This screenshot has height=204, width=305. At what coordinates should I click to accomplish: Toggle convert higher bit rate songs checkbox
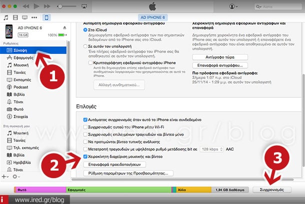tap(85, 149)
